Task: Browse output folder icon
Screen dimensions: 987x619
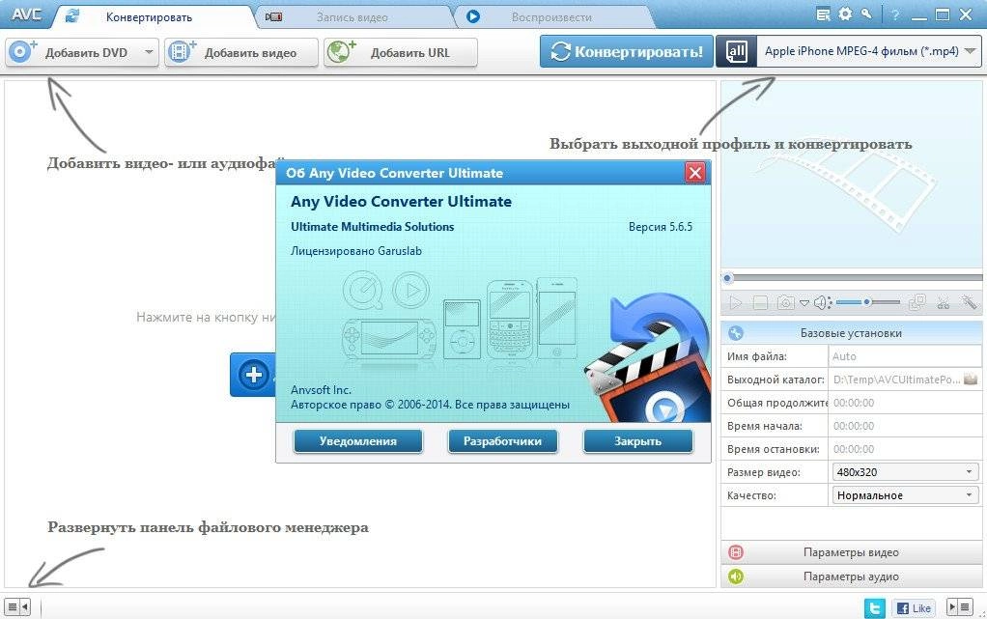Action: pos(971,380)
